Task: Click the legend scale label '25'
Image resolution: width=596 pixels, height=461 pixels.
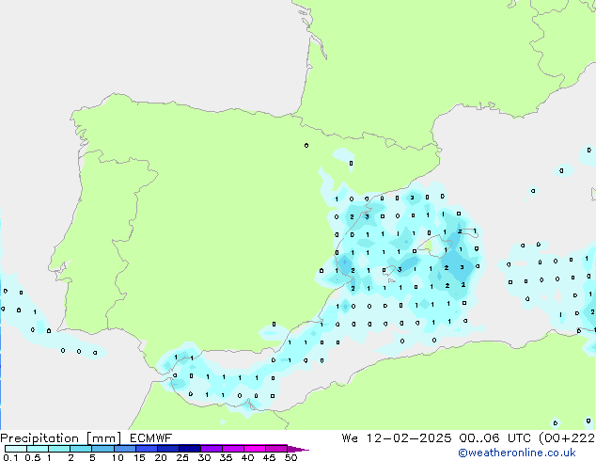Action: 182,457
